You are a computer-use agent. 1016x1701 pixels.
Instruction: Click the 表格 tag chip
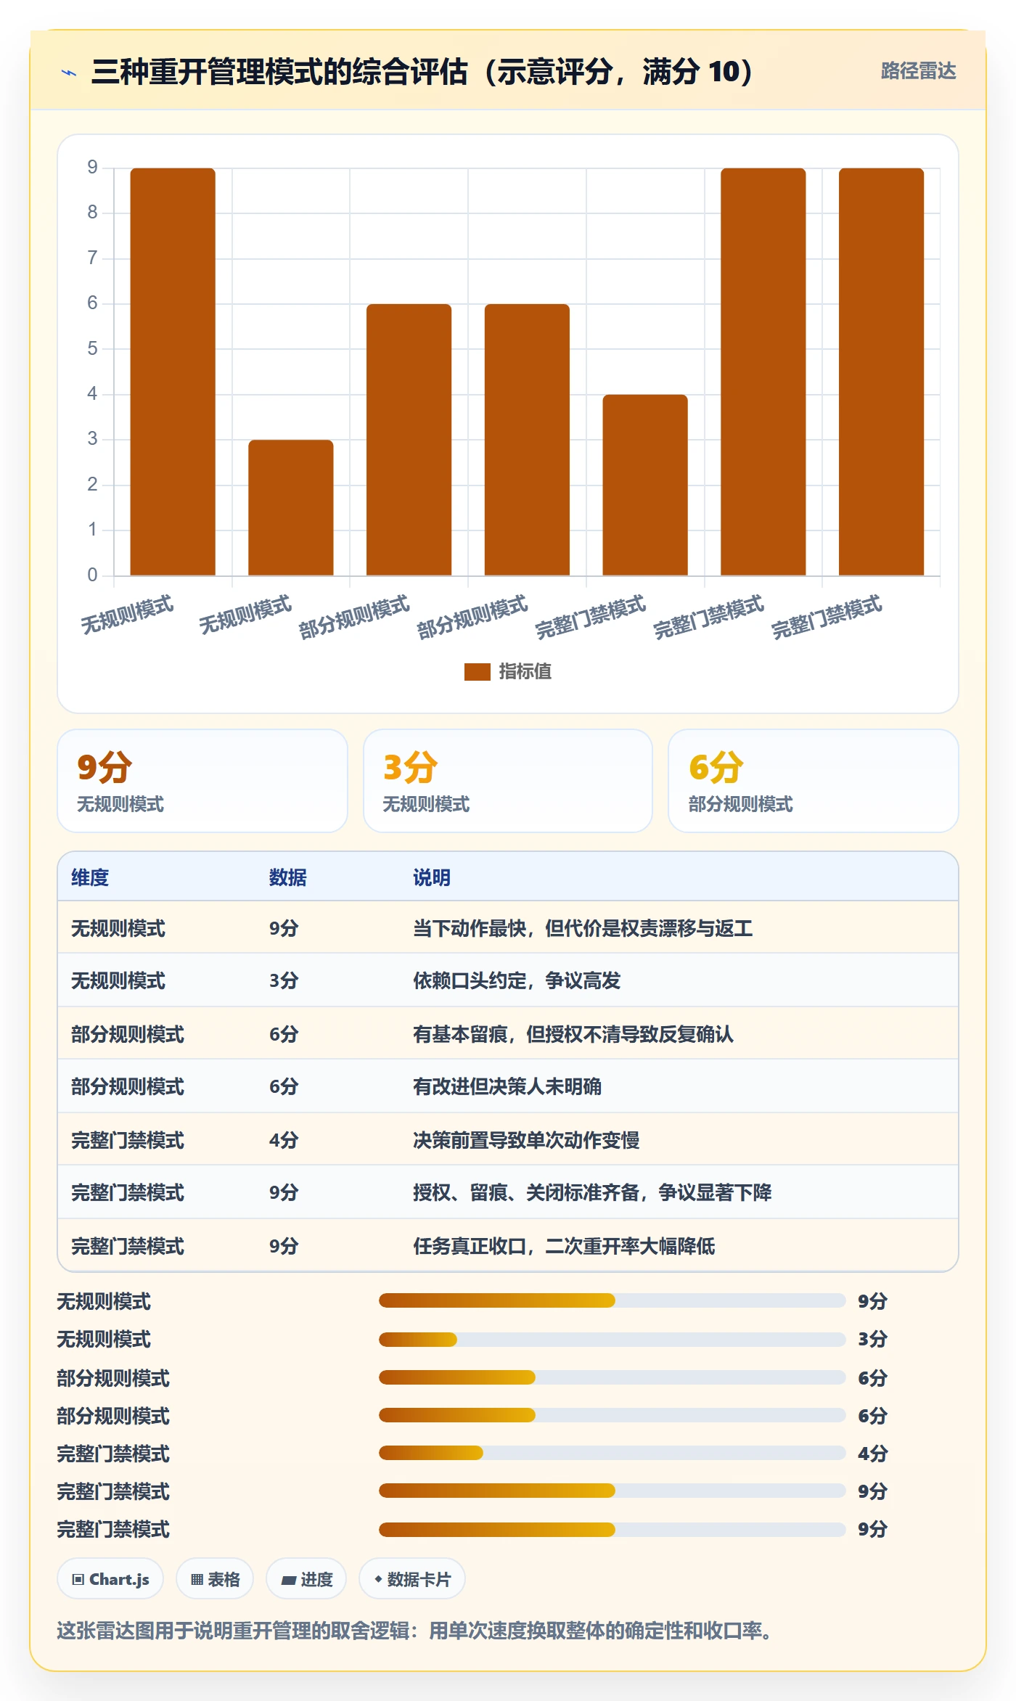(215, 1578)
